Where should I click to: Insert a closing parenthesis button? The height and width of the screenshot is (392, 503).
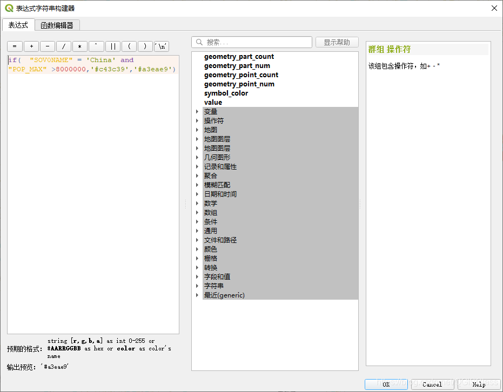click(145, 46)
